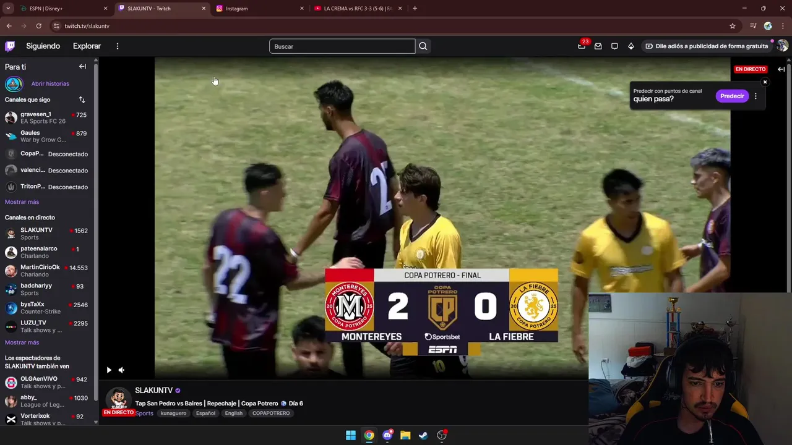The width and height of the screenshot is (792, 445).
Task: Open the Get Bits diamond icon
Action: 631,46
